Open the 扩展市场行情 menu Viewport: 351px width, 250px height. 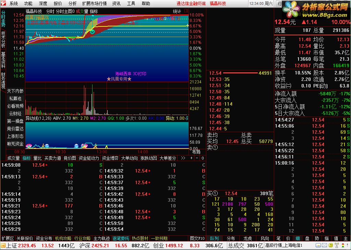[x=94, y=3]
